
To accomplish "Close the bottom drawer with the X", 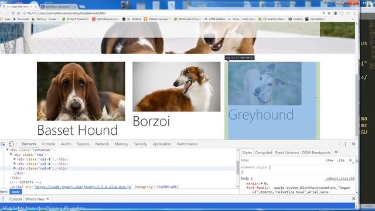I will point(353,199).
